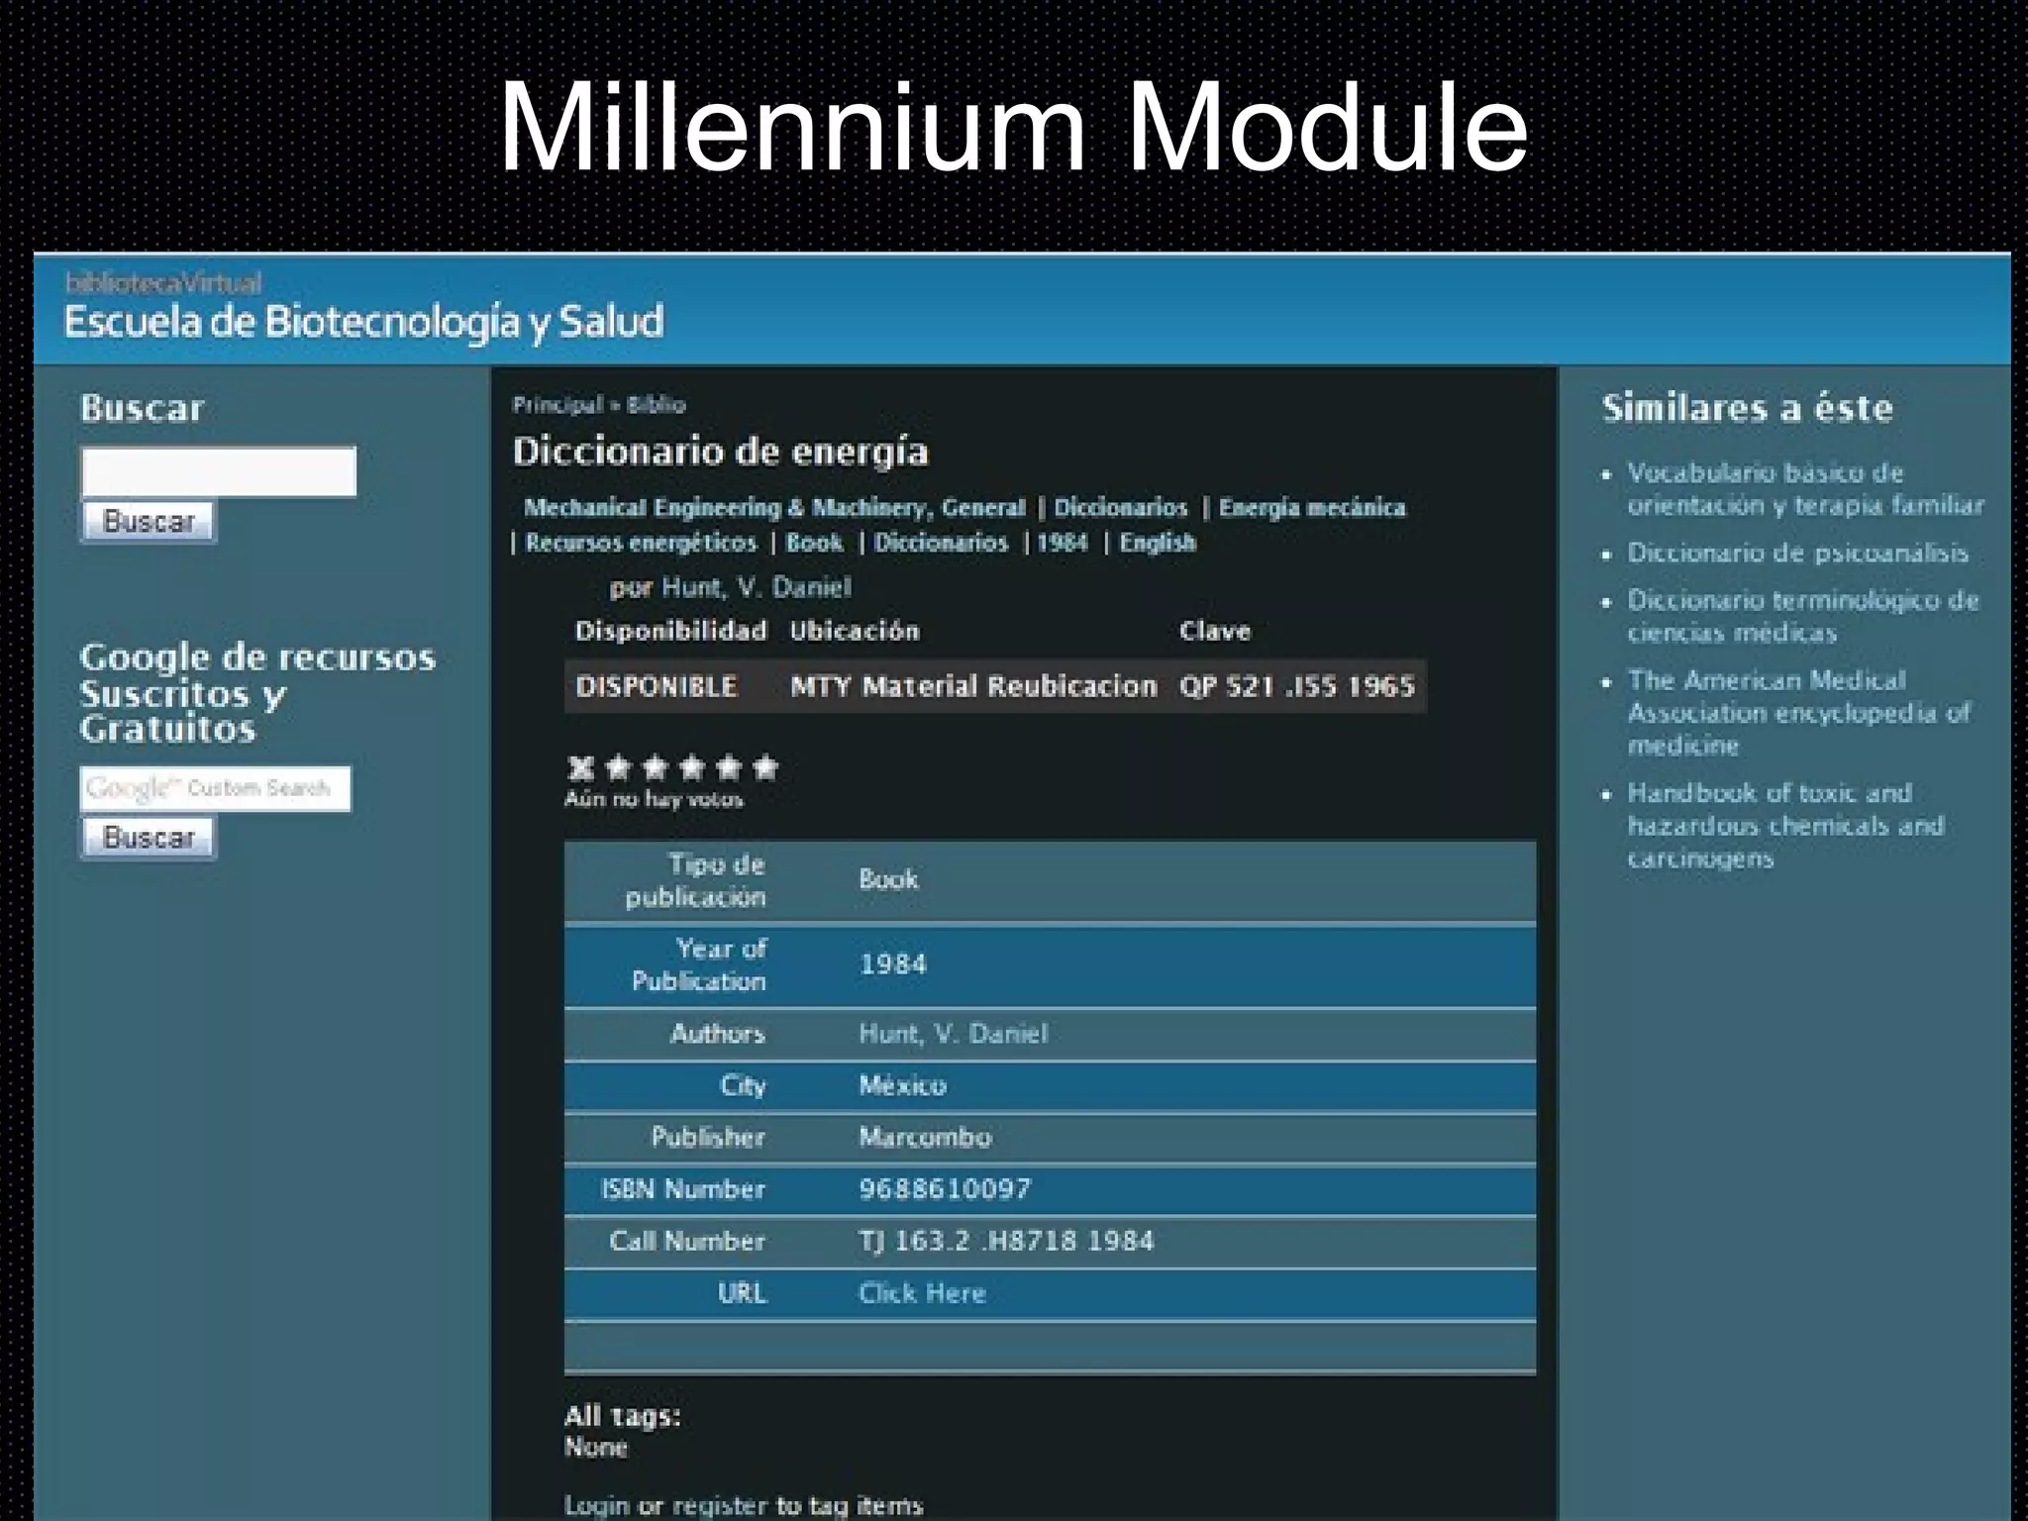
Task: Select Book value in Tipo de publicación
Action: click(x=888, y=879)
